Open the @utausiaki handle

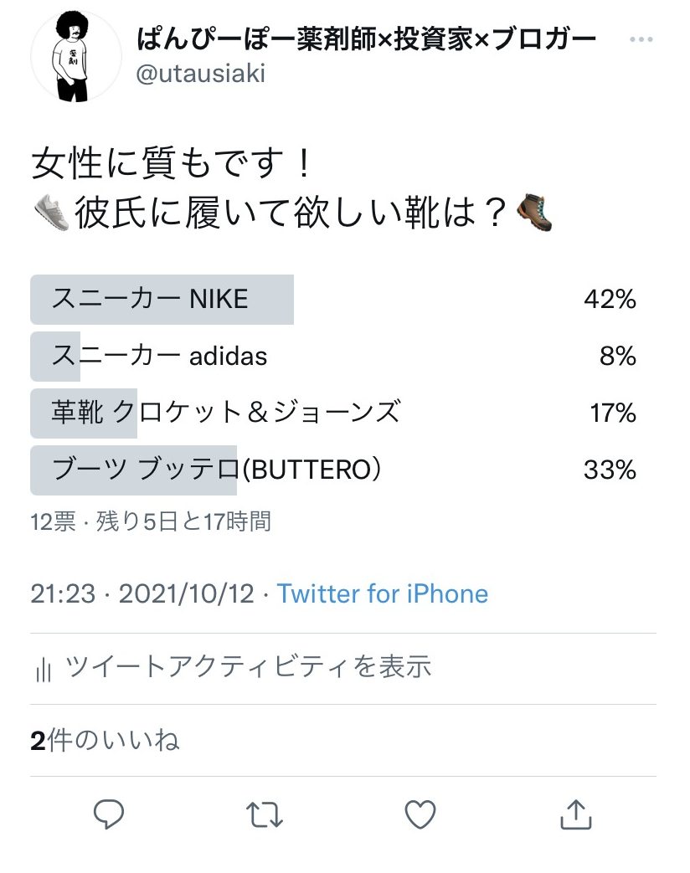200,74
